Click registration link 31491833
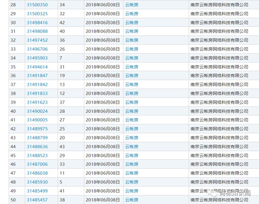The width and height of the screenshot is (259, 204). (37, 94)
